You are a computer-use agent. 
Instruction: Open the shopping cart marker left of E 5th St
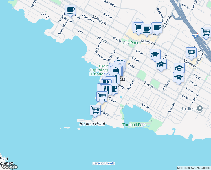(x=191, y=52)
